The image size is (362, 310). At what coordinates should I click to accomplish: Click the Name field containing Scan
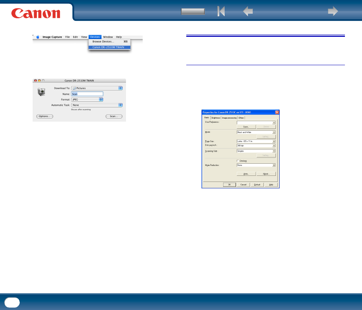(x=87, y=94)
